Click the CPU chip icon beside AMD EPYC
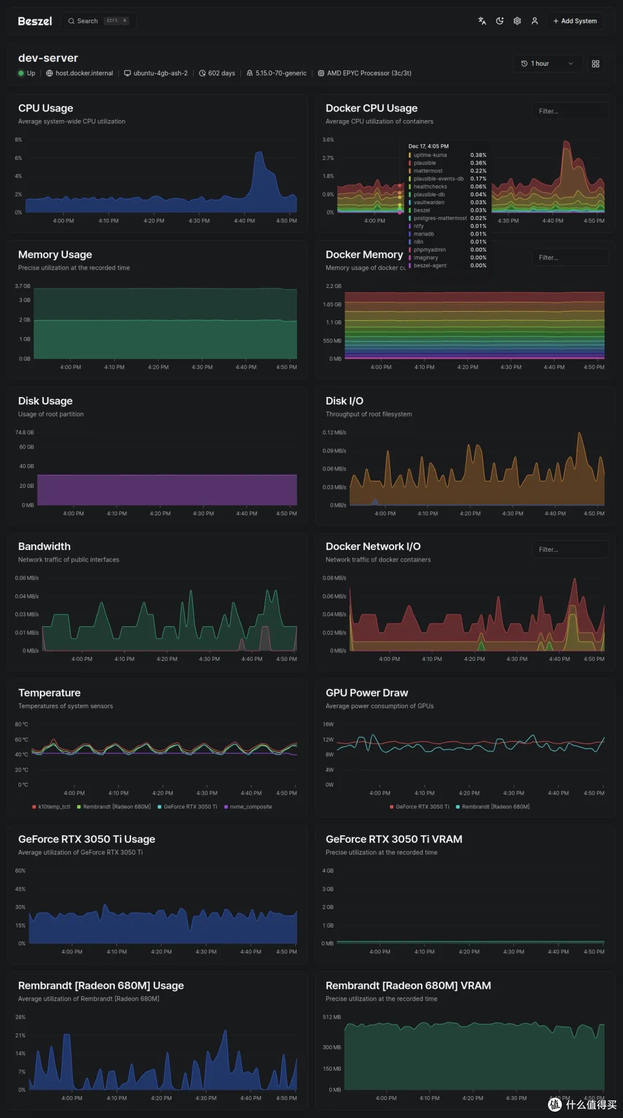The height and width of the screenshot is (1118, 623). click(x=321, y=73)
